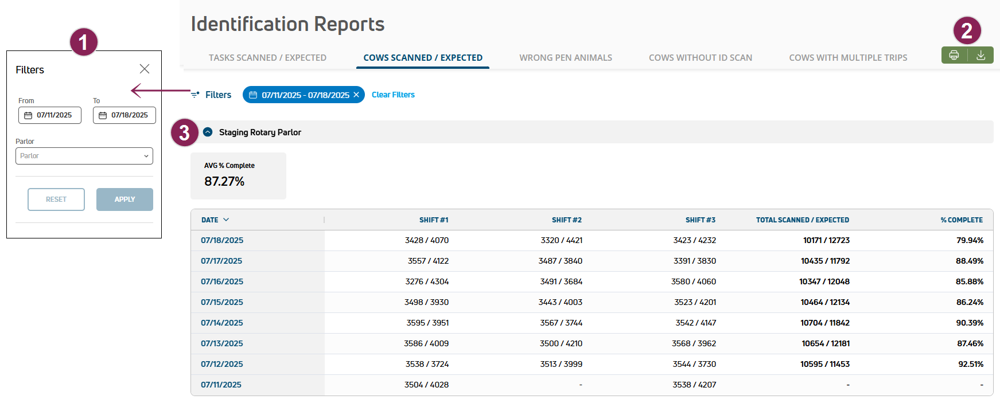Viewport: 1000px width, 407px height.
Task: Go to Cows Without ID Scan tab
Action: point(700,58)
